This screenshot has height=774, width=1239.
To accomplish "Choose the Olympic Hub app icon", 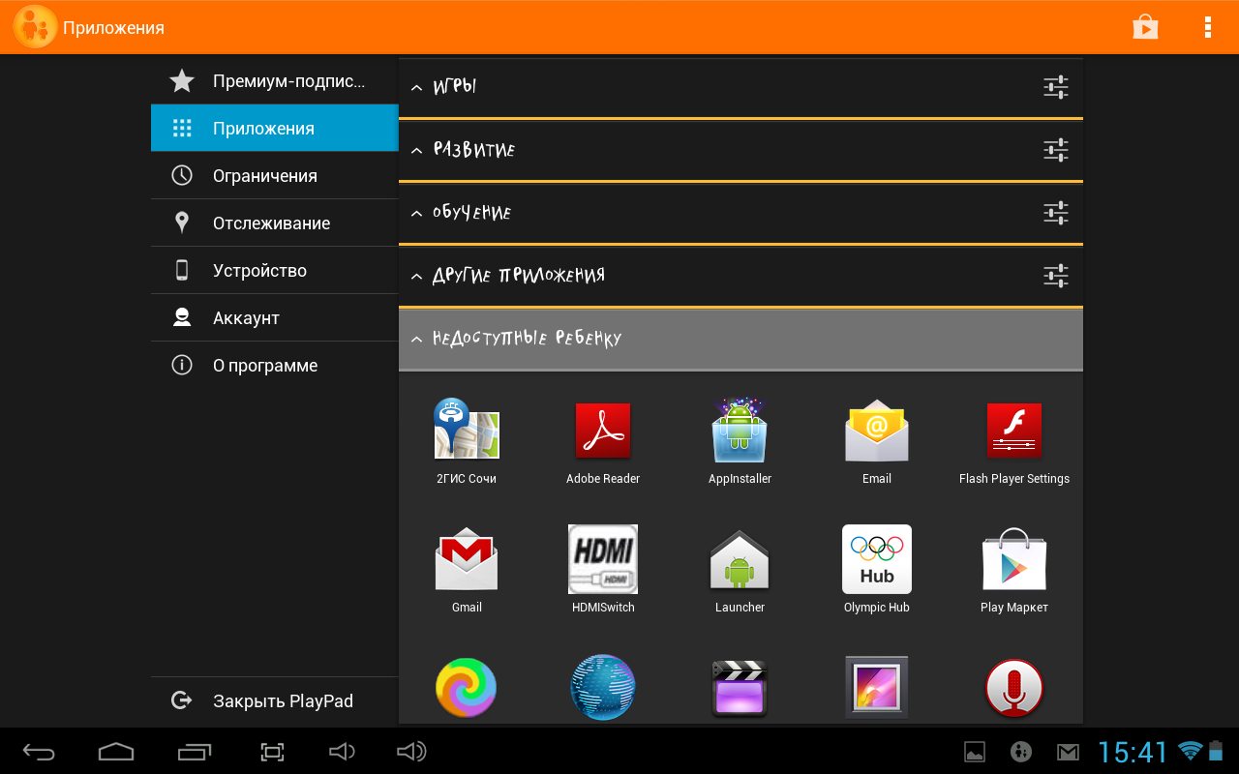I will coord(877,558).
